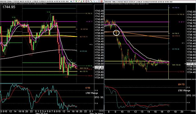
Task: Click the 1732.00 level on left price axis
Action: click(99, 50)
